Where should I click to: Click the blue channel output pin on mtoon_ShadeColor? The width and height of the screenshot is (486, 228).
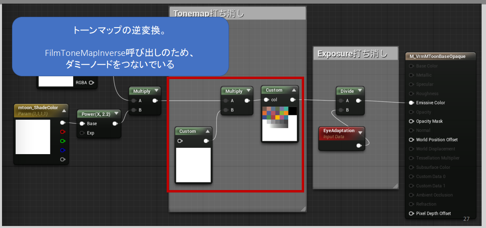pos(62,150)
